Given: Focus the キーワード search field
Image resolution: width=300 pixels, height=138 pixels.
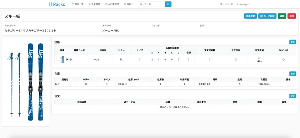Looking at the screenshot, I should point(151,4).
